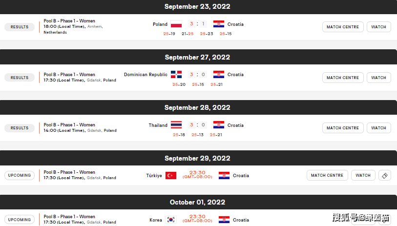Click the Dominican Republic team name
This screenshot has height=226, width=397.
pyautogui.click(x=146, y=74)
